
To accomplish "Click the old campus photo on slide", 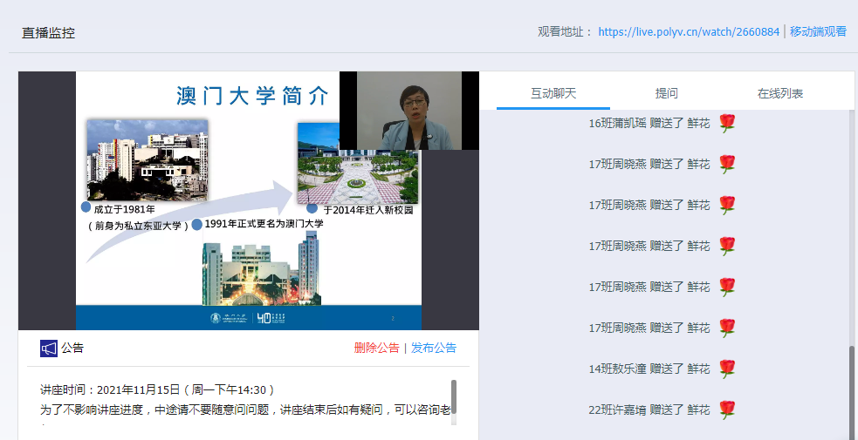I will click(x=148, y=160).
